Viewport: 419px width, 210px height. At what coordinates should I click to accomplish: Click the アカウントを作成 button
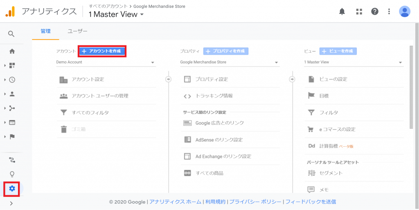point(102,51)
